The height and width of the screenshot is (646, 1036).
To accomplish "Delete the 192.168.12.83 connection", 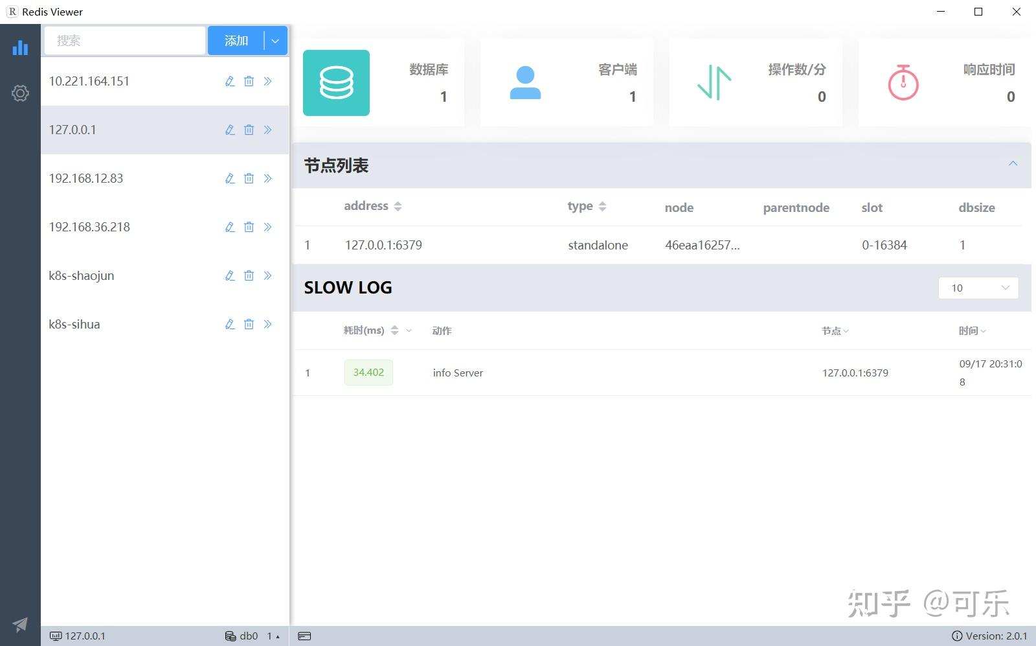I will pos(249,178).
